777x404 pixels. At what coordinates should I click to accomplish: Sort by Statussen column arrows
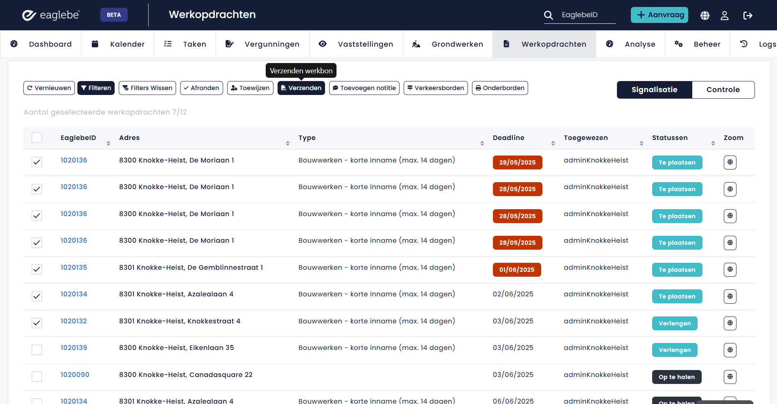[713, 143]
